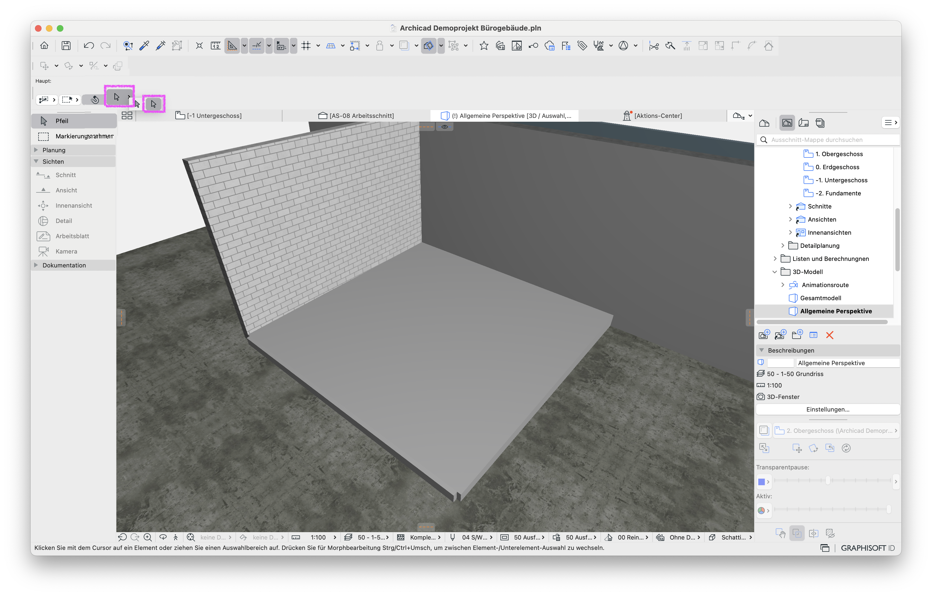Collapse the 3D-Modell folder

point(774,272)
